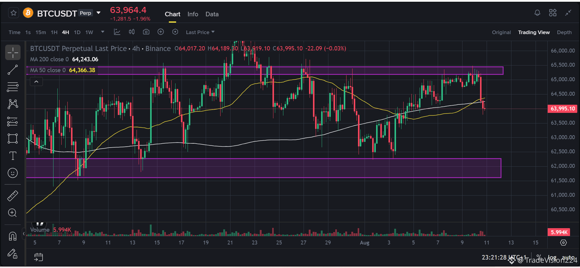Viewport: 580px width, 268px height.
Task: Open the price alert bell
Action: (537, 13)
